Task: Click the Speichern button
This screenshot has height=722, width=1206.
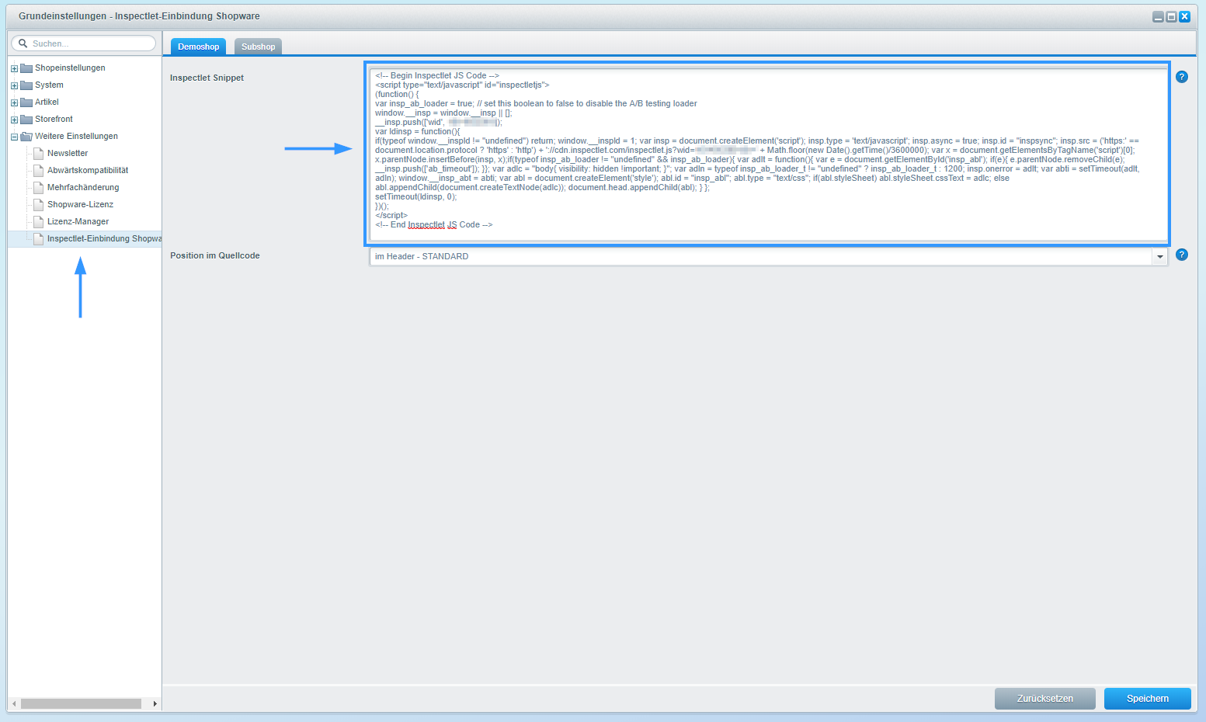Action: tap(1148, 699)
